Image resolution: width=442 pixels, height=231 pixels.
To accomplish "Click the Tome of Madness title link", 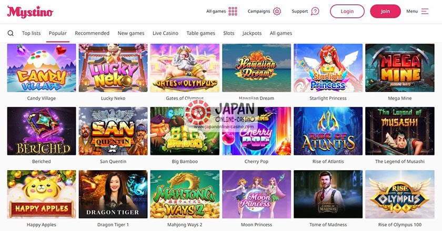I will [x=328, y=225].
